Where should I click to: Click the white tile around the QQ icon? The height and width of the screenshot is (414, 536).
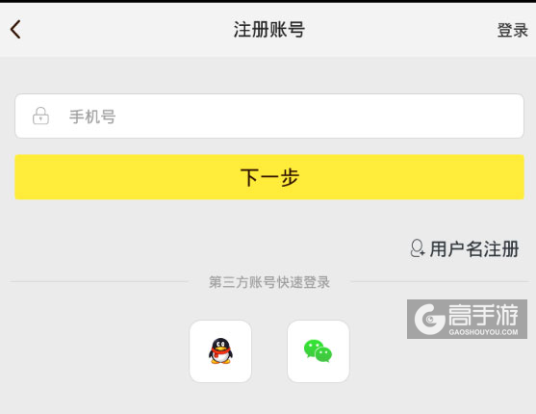point(220,351)
